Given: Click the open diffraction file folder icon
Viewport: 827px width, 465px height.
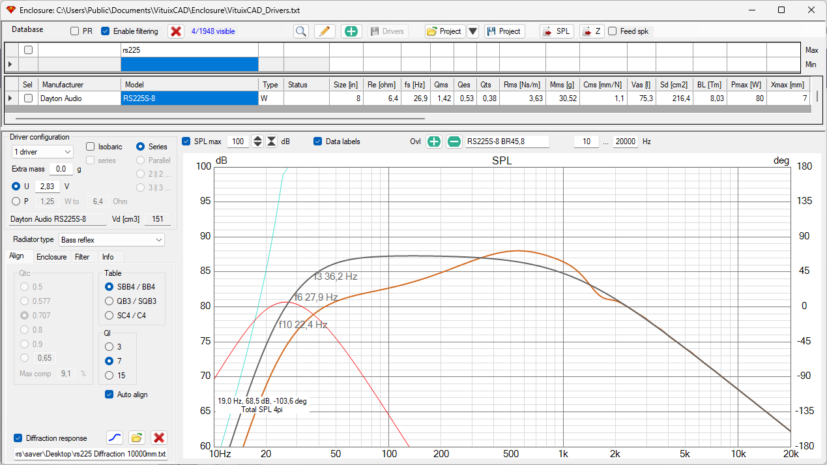Looking at the screenshot, I should coord(137,438).
